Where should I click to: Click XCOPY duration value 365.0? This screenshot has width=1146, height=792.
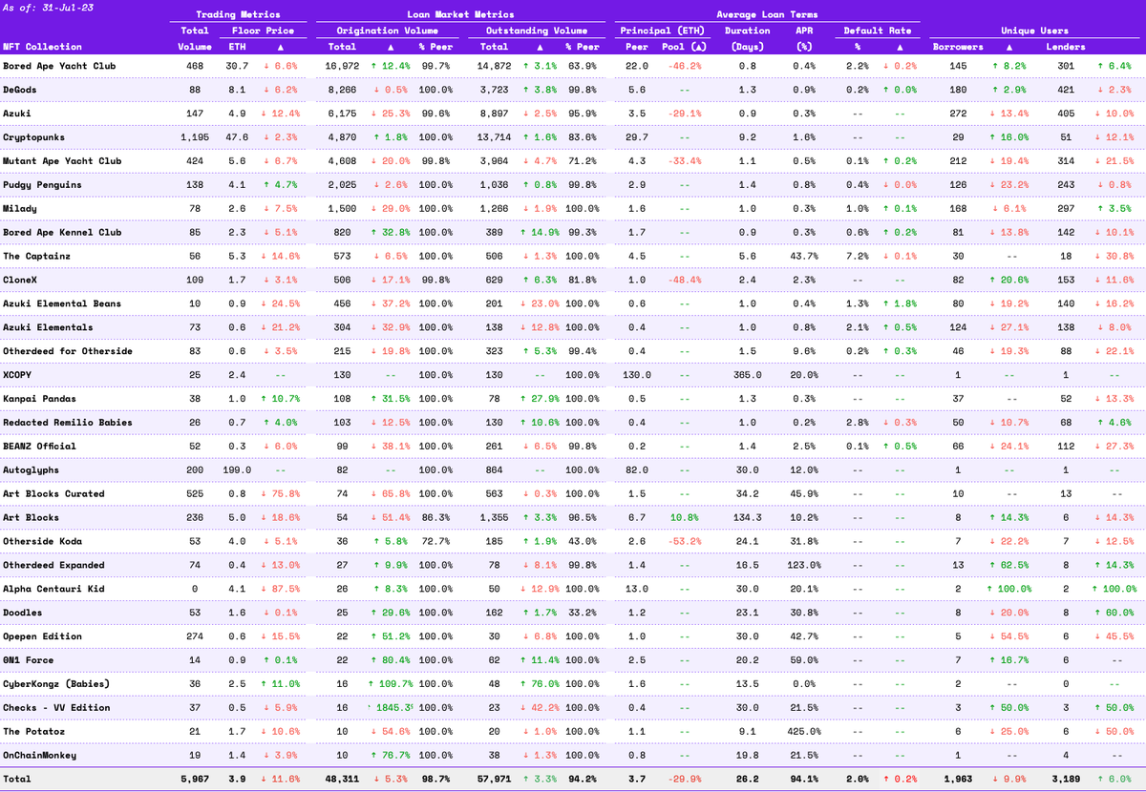click(x=746, y=375)
